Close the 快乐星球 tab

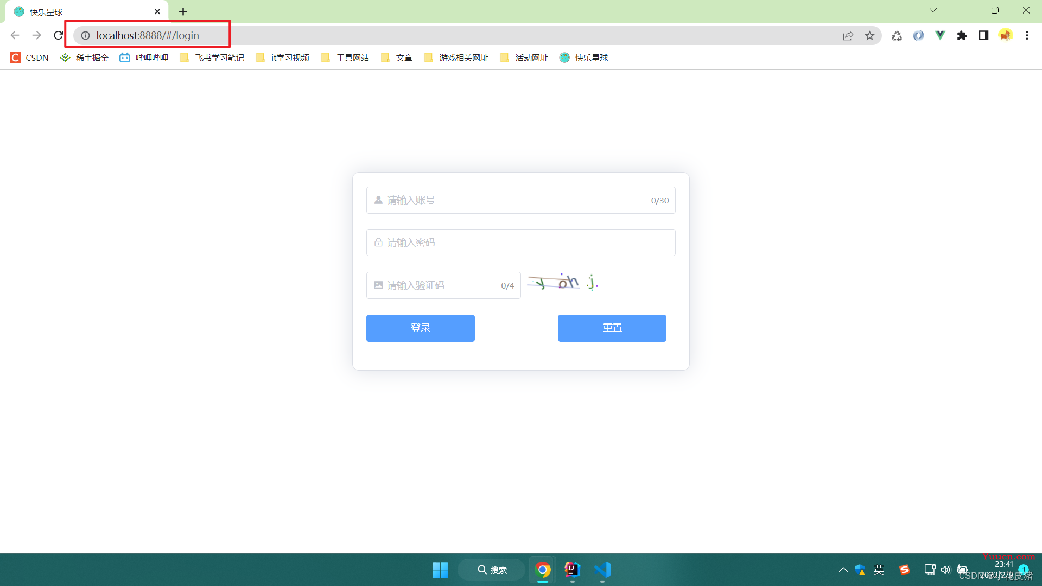pyautogui.click(x=157, y=11)
